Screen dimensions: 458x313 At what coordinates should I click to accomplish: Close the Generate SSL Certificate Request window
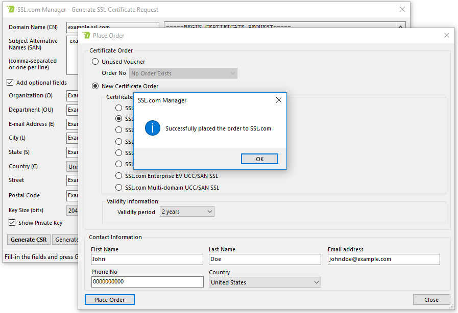pos(402,10)
